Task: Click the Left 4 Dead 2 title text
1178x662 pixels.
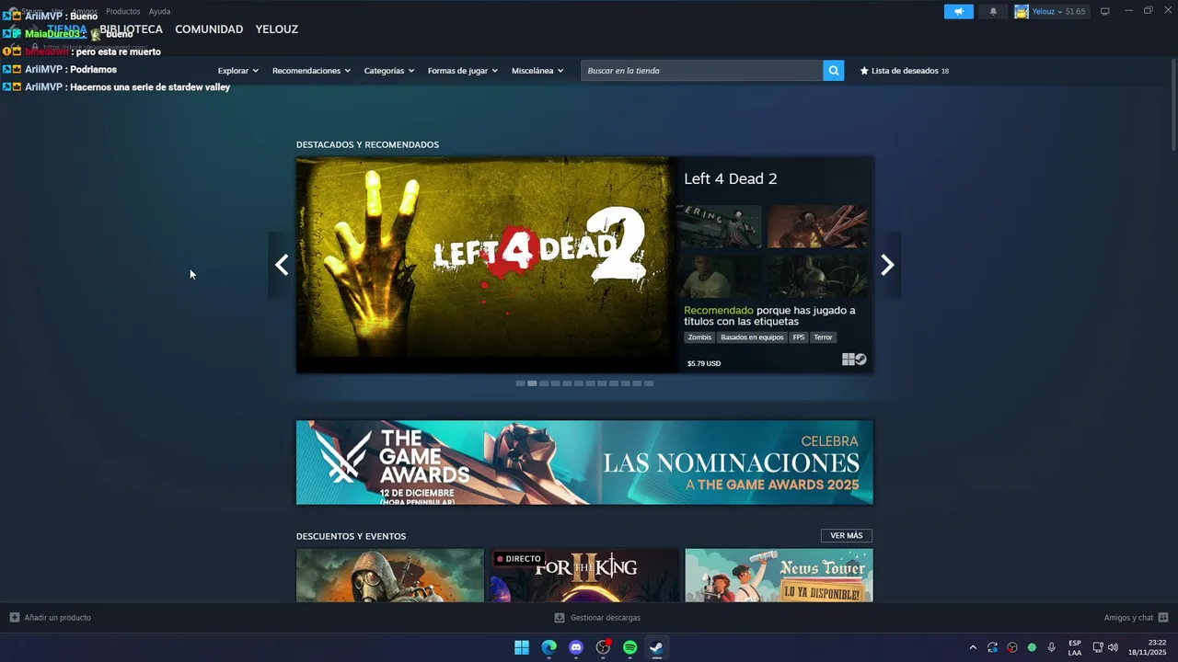Action: [731, 179]
